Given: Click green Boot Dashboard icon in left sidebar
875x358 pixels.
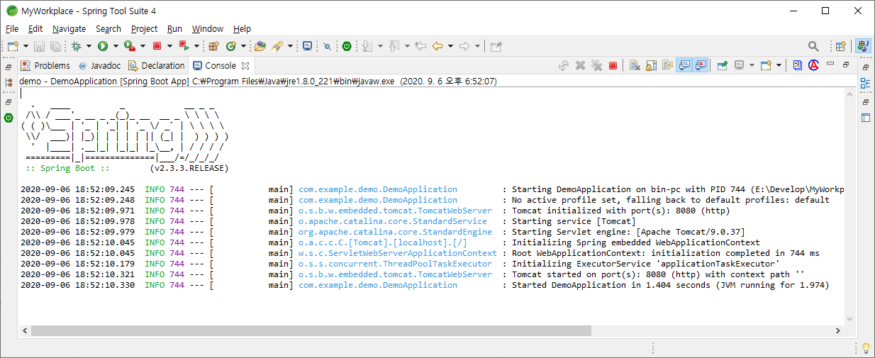Looking at the screenshot, I should pos(9,118).
